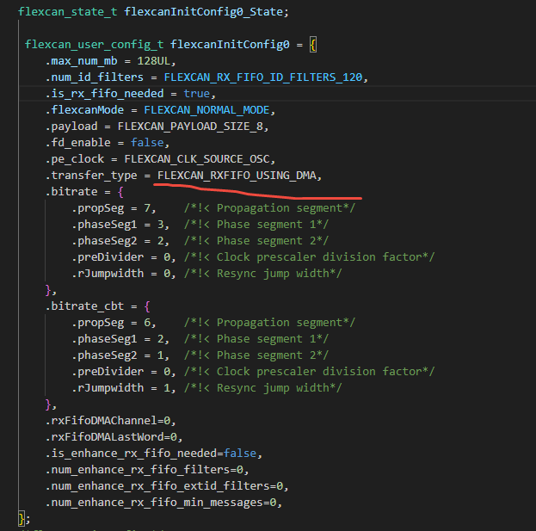Click the opening brace of .bitrate block
The width and height of the screenshot is (536, 531).
coord(120,192)
